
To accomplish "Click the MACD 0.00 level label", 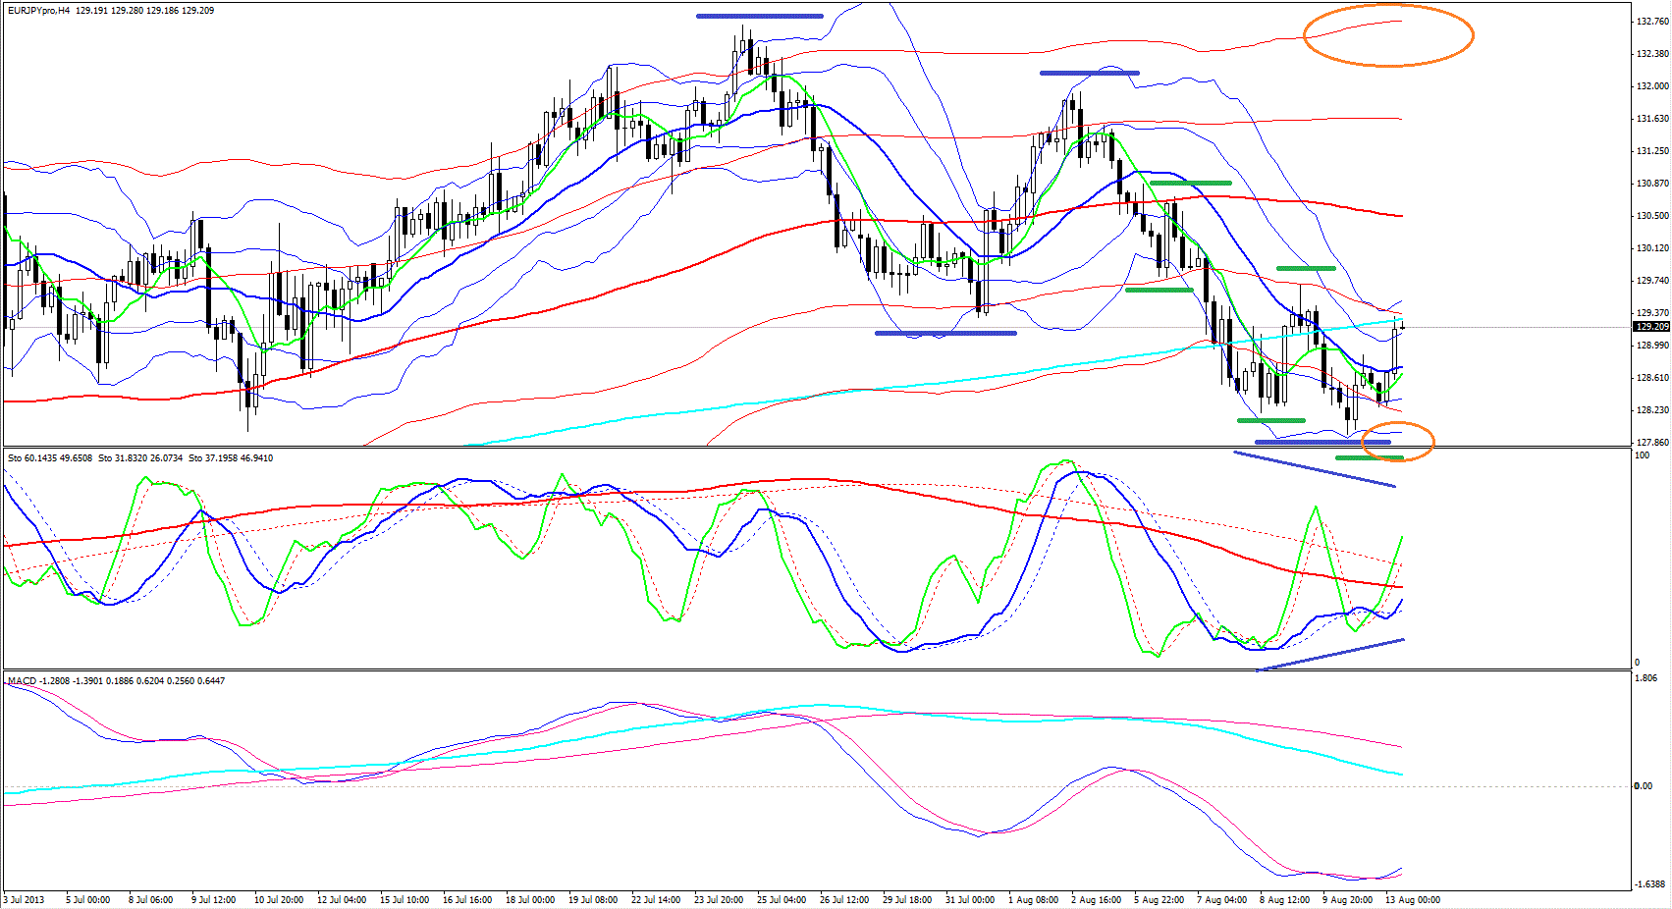I will point(1643,785).
